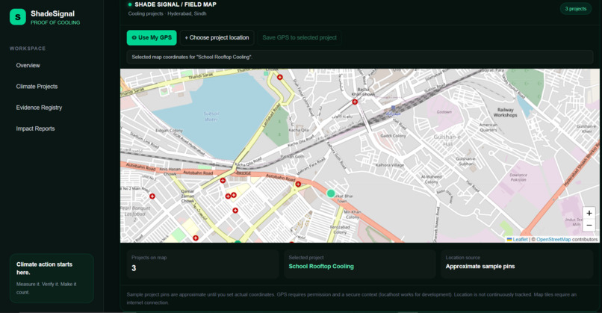
Task: Click the ShadeSignal S logo icon
Action: point(18,17)
